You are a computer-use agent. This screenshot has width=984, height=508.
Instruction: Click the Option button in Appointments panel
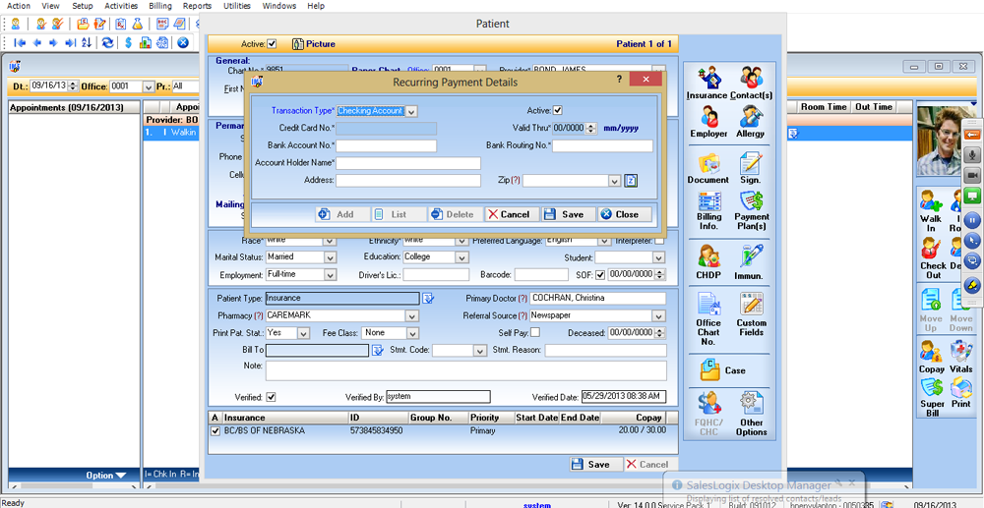click(x=105, y=476)
